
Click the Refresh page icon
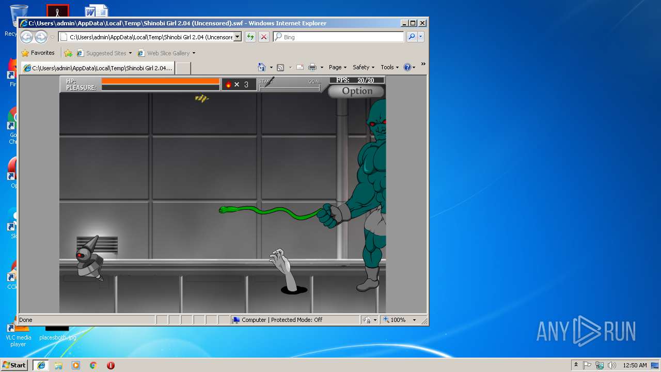tap(250, 37)
